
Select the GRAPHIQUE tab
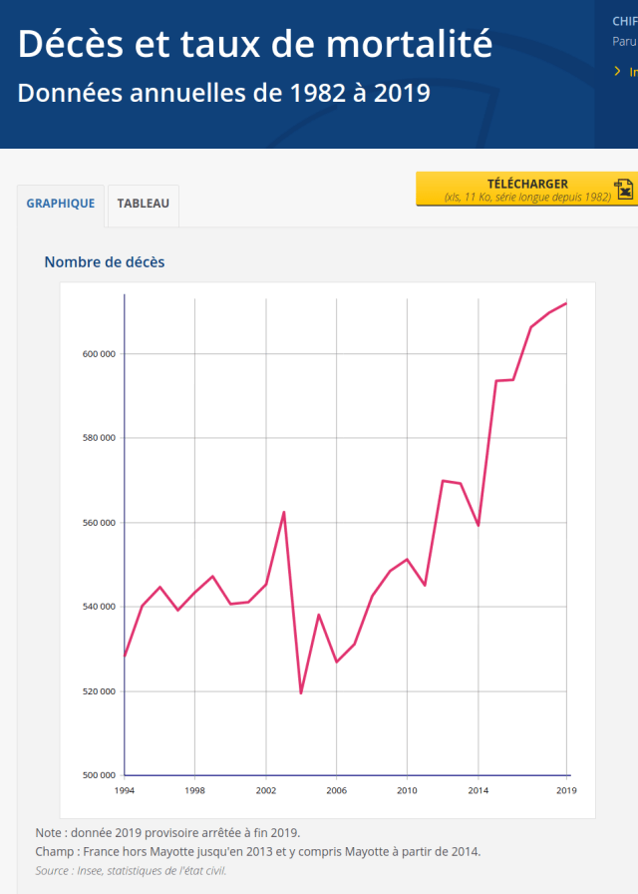point(61,204)
